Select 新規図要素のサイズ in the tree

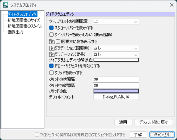(24, 20)
